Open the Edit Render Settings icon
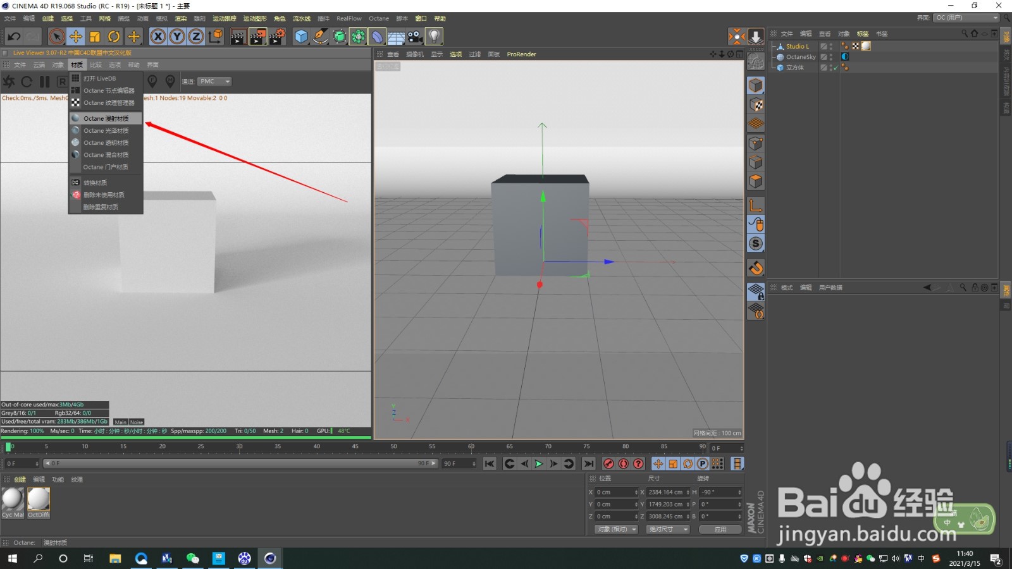 coord(277,37)
